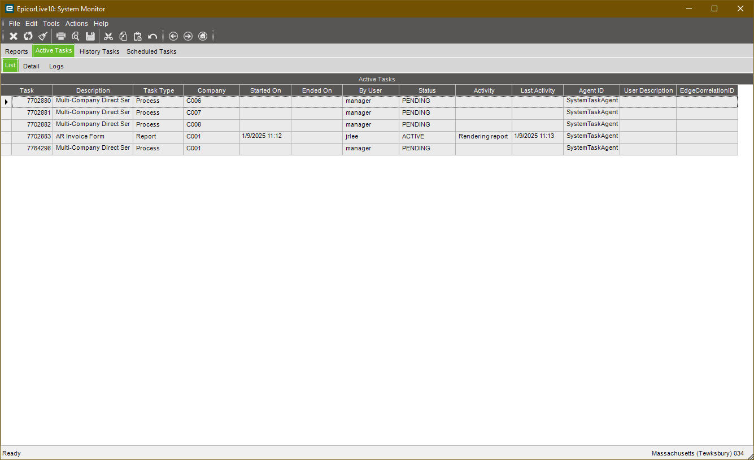This screenshot has height=460, width=754.
Task: Open the Actions menu
Action: 77,24
